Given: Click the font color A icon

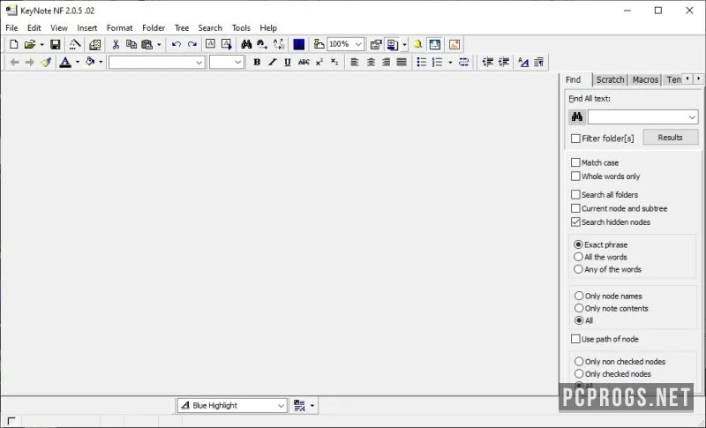Looking at the screenshot, I should 65,62.
